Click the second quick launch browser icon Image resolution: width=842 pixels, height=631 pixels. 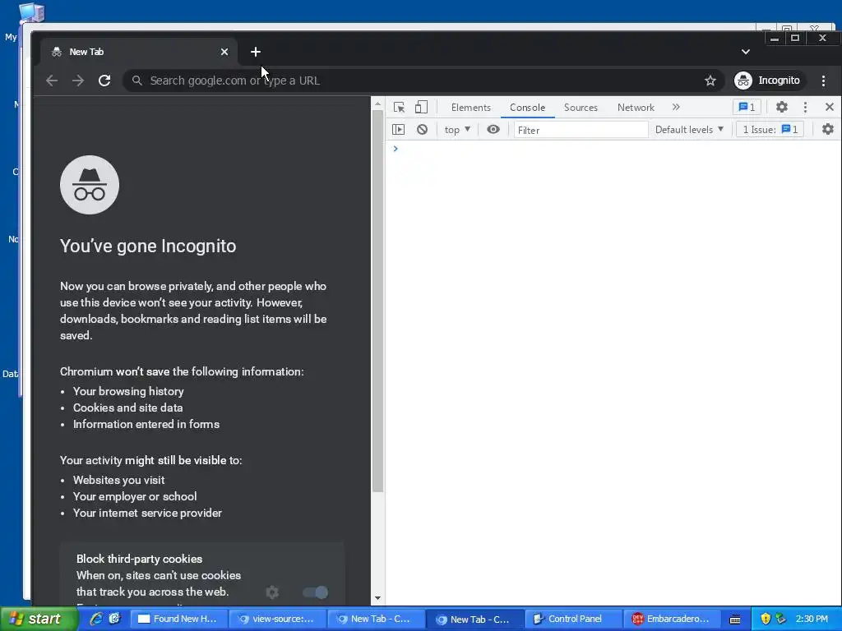coord(115,619)
